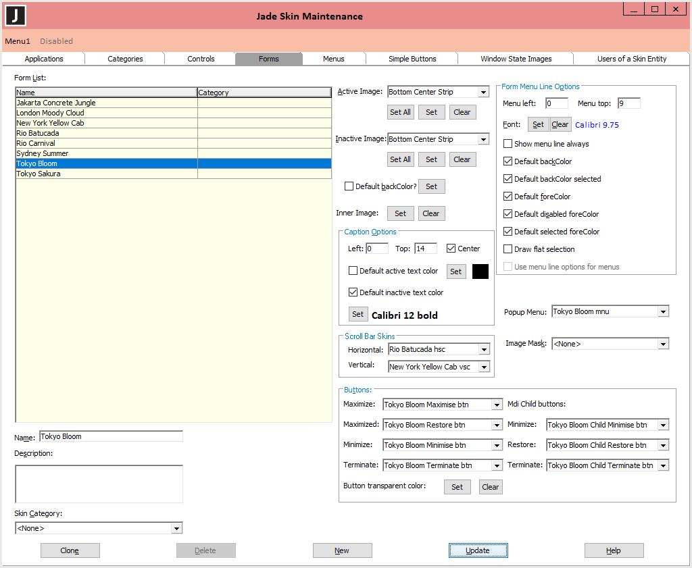Click the Name input field

tap(111, 436)
